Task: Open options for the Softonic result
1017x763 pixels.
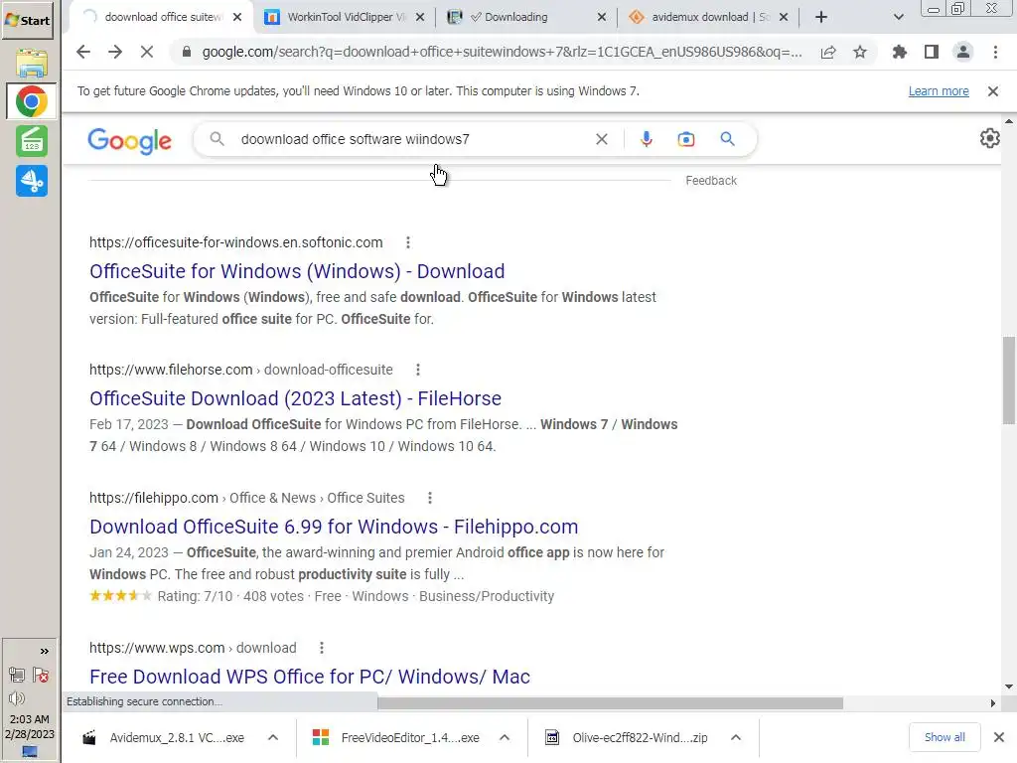Action: coord(408,242)
